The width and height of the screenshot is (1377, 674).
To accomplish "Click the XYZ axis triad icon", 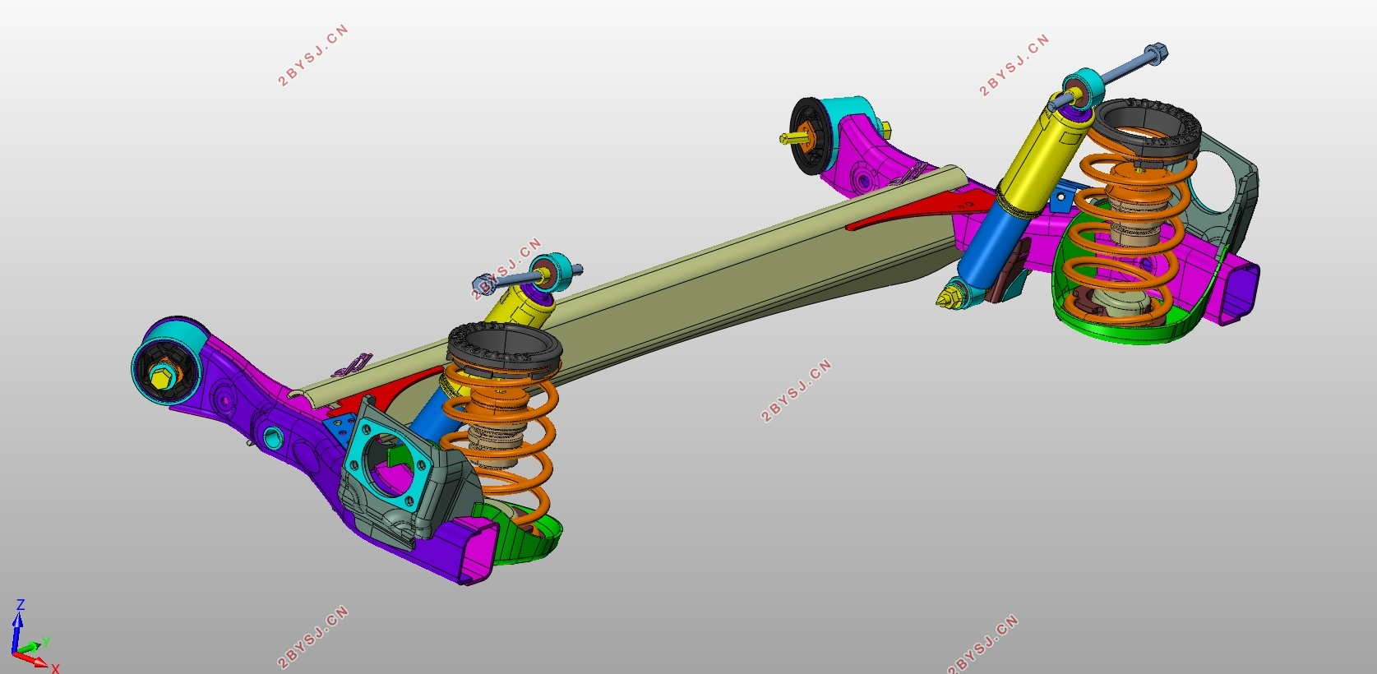I will tap(33, 637).
